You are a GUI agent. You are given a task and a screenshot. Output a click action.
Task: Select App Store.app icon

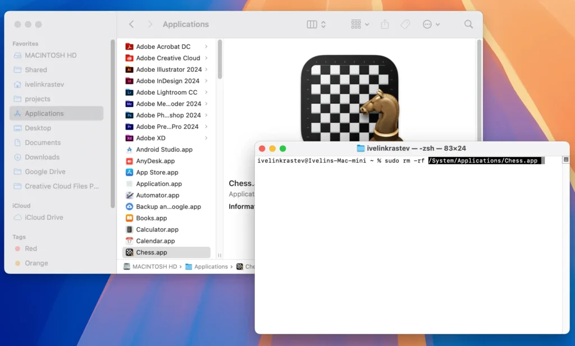pyautogui.click(x=129, y=173)
